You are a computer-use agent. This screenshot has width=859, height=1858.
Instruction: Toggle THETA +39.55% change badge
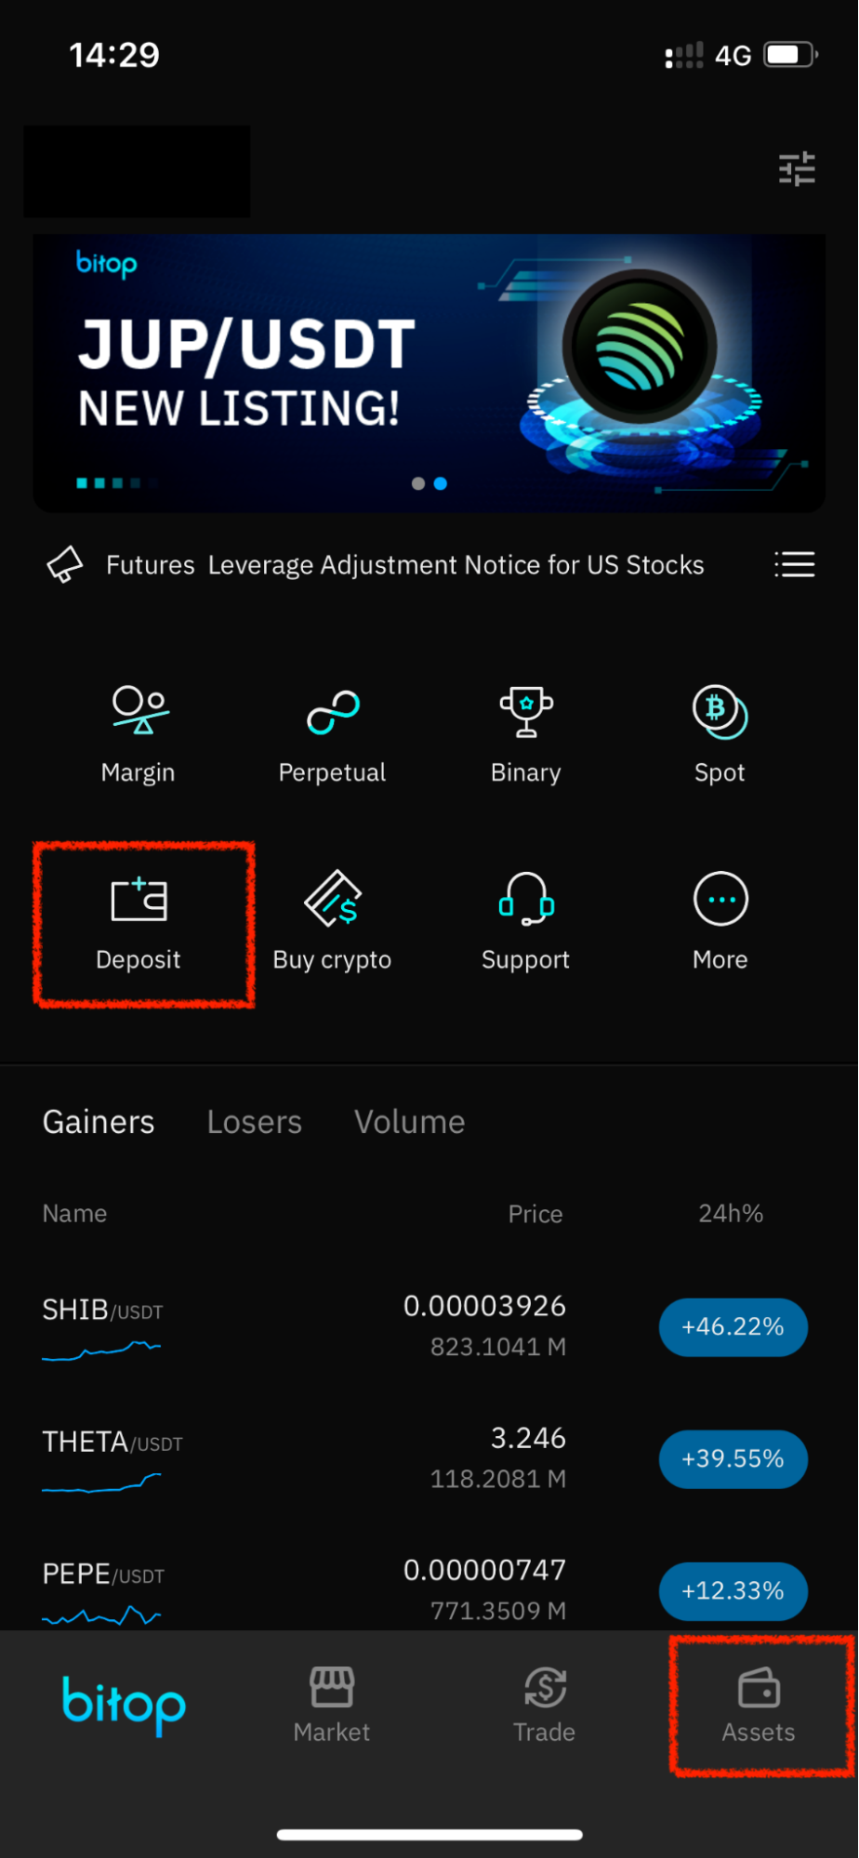(733, 1458)
